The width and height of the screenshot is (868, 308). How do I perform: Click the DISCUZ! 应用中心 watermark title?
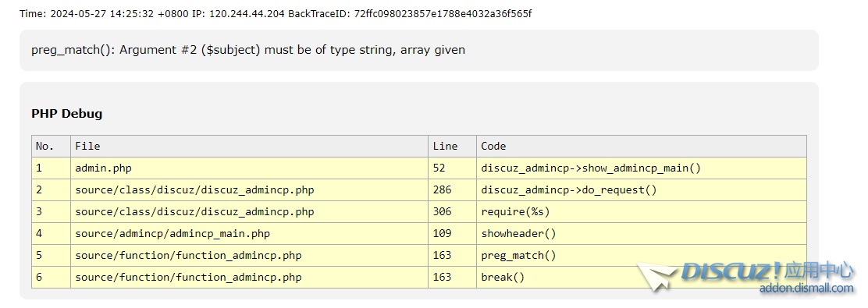pos(768,271)
